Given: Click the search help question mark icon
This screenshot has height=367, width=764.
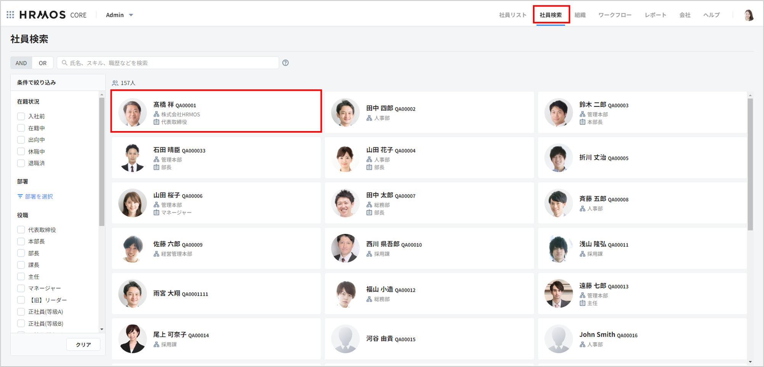Looking at the screenshot, I should point(286,63).
